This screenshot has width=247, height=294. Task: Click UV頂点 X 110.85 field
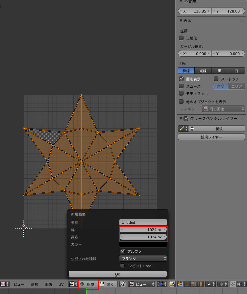pos(195,11)
